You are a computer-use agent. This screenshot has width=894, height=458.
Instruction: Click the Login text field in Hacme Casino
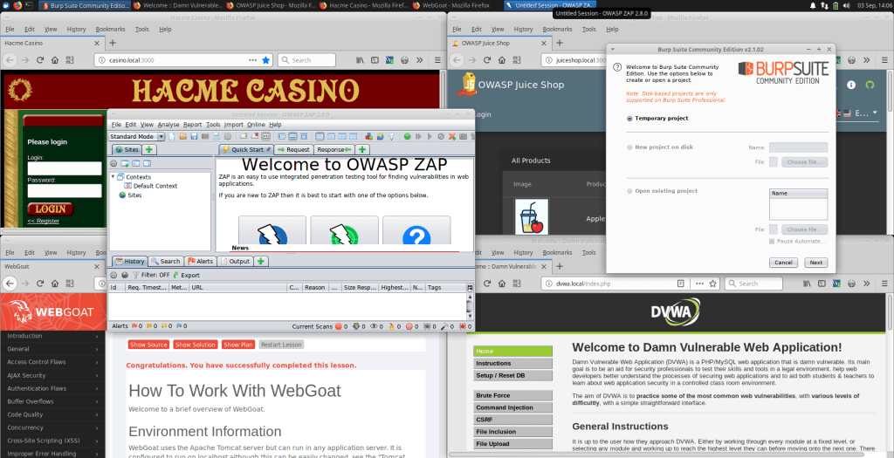pyautogui.click(x=65, y=168)
